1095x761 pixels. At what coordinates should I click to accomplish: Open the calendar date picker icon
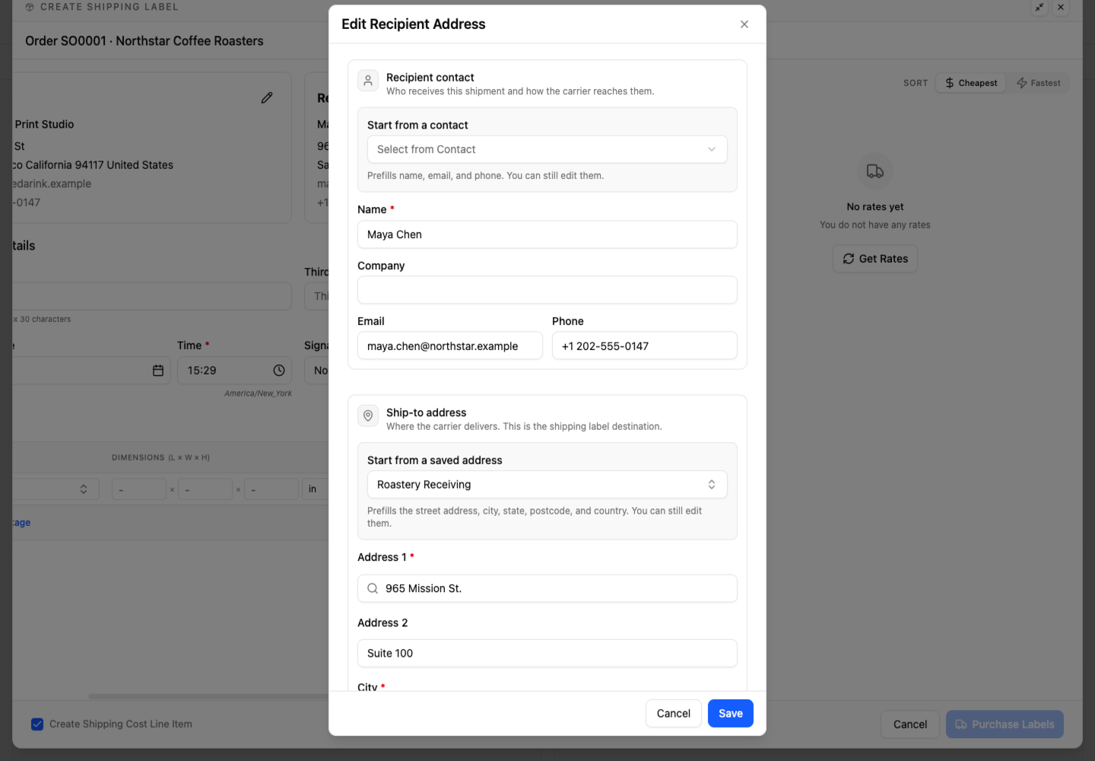pos(158,371)
